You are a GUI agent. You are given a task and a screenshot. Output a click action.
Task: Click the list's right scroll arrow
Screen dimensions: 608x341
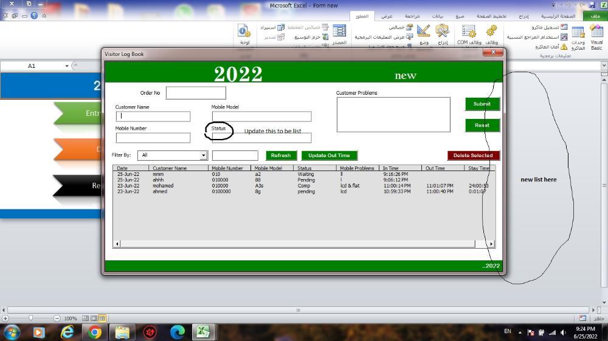(x=491, y=244)
